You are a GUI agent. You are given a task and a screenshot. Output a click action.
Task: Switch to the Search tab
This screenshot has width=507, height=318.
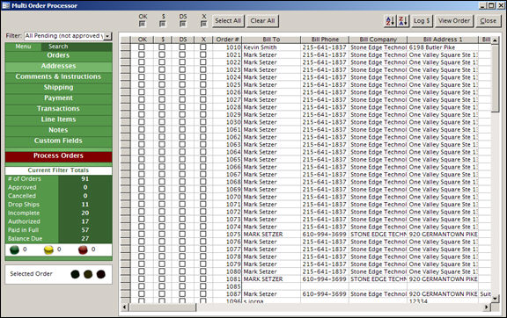pos(58,47)
